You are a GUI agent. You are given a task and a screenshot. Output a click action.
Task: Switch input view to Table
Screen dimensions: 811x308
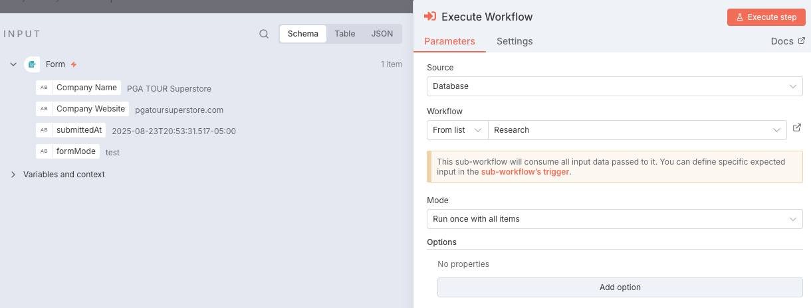pos(345,34)
